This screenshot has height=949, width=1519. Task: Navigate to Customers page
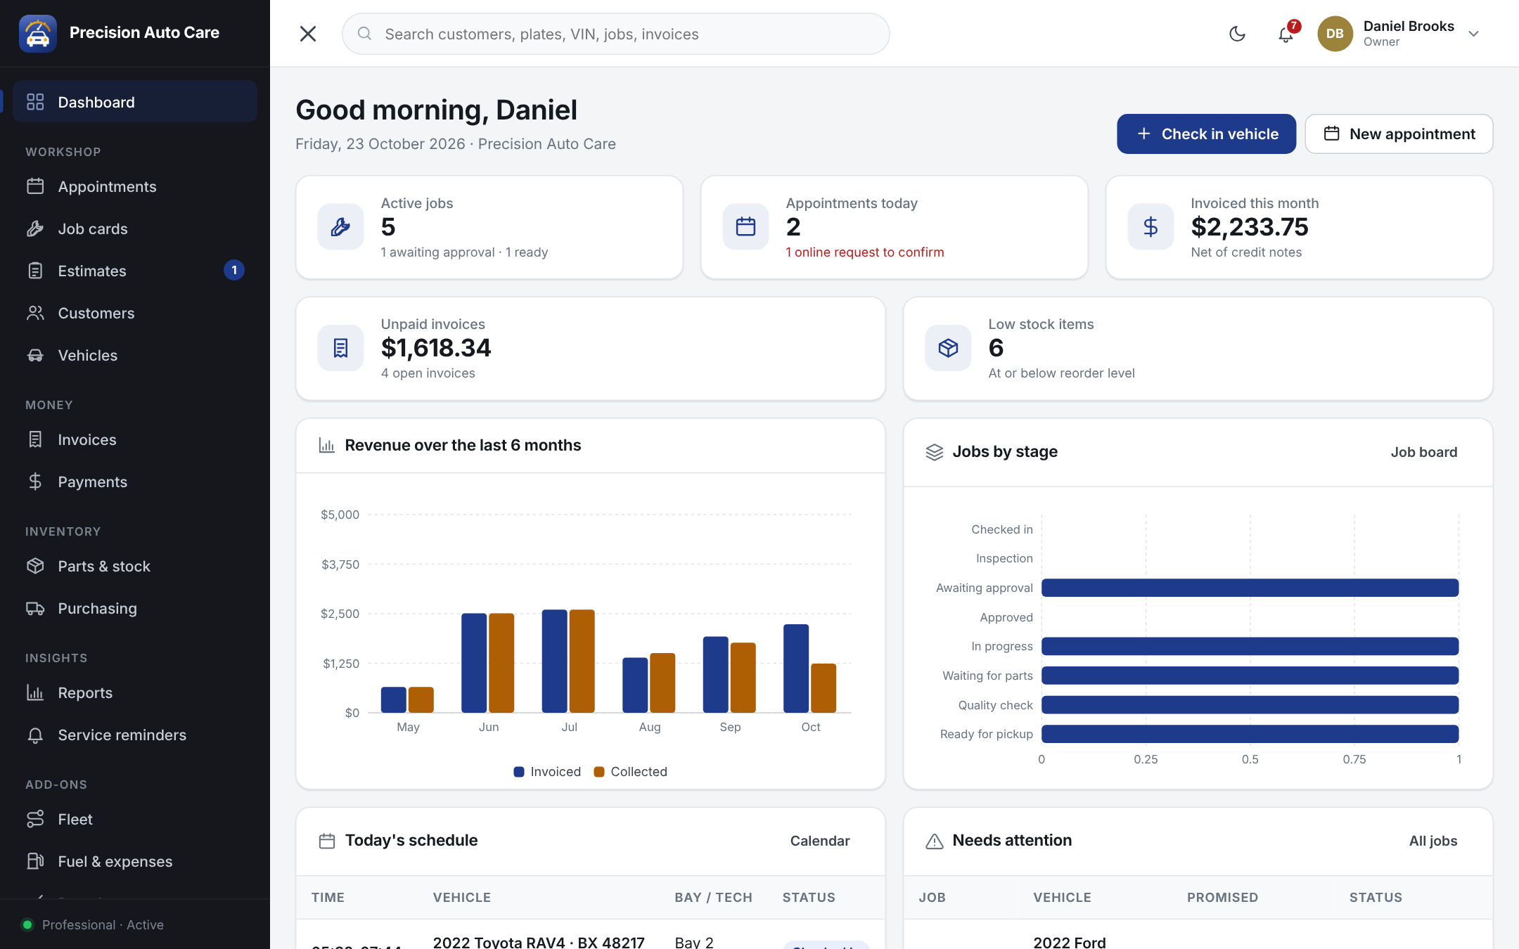pyautogui.click(x=135, y=313)
